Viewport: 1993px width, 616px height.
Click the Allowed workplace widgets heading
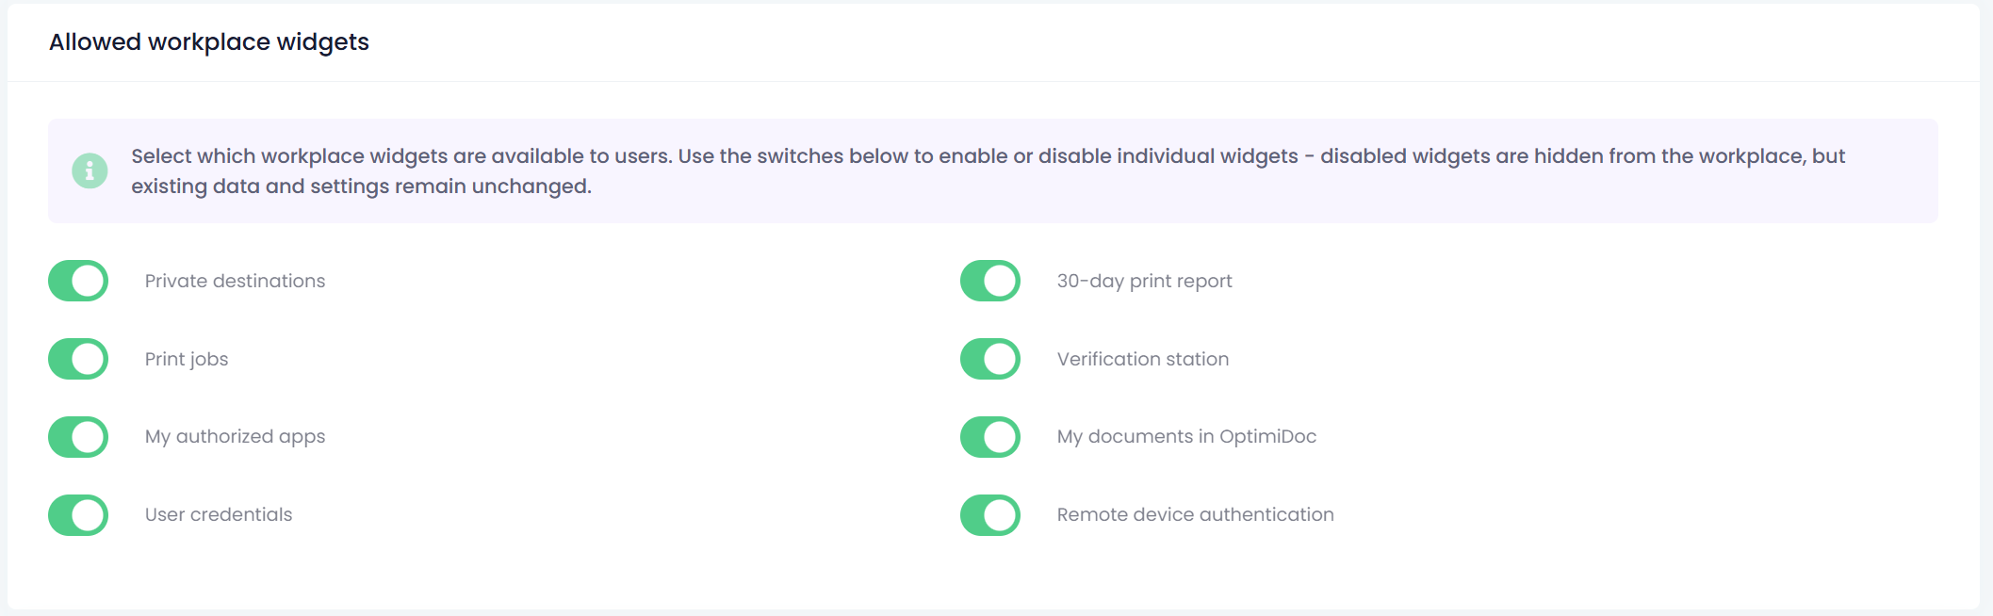tap(209, 42)
